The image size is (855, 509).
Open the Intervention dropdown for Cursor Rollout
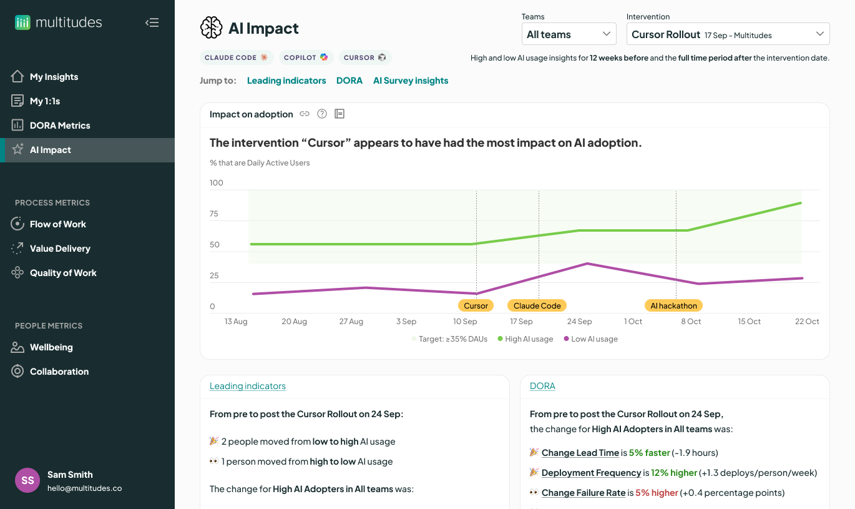[727, 34]
